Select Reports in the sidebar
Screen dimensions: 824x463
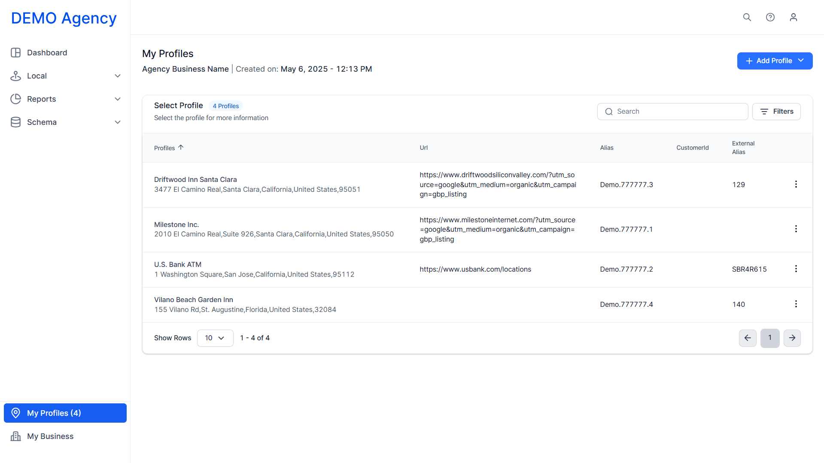click(x=65, y=99)
